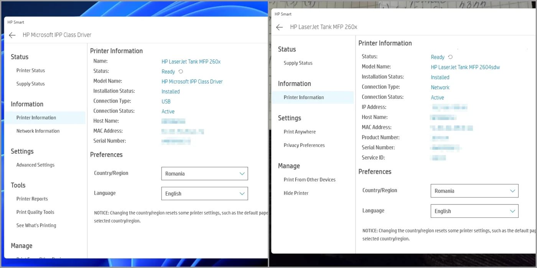
Task: Open Language dropdown in right window
Action: 474,211
